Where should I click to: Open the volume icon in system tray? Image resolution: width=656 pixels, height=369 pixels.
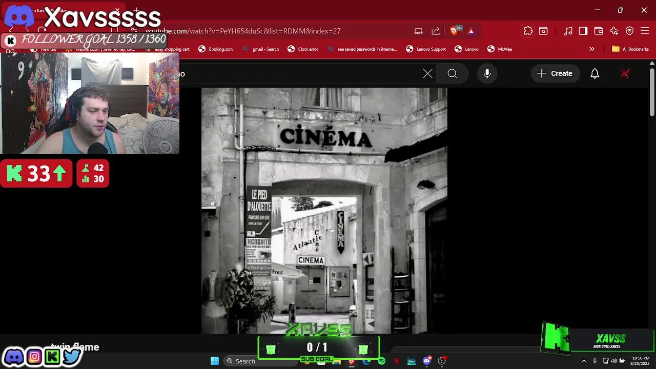614,361
